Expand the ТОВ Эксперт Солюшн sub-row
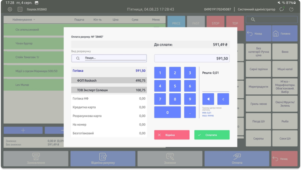 (109, 90)
